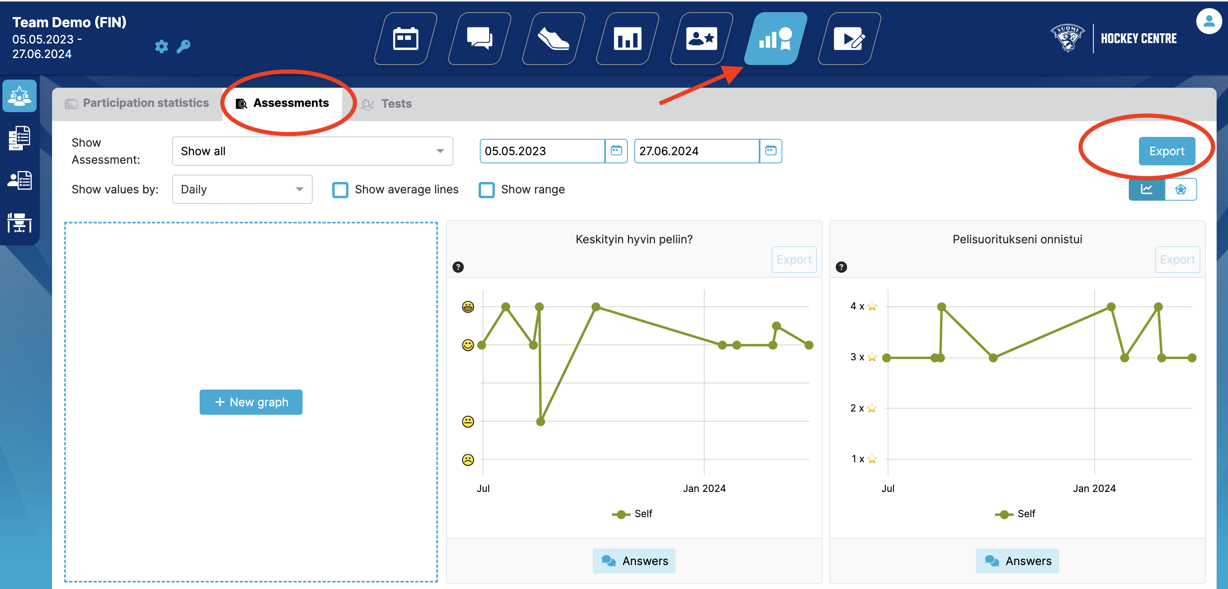Viewport: 1228px width, 589px height.
Task: Open the user profile avatar
Action: point(1209,22)
